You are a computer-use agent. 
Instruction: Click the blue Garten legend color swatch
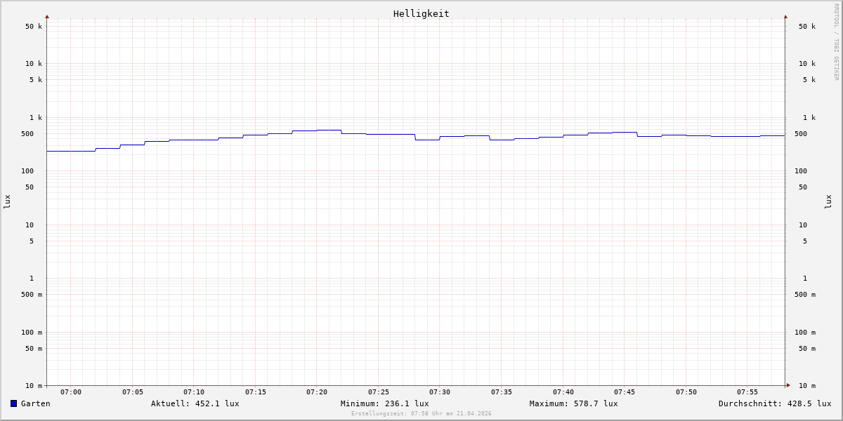pos(13,403)
